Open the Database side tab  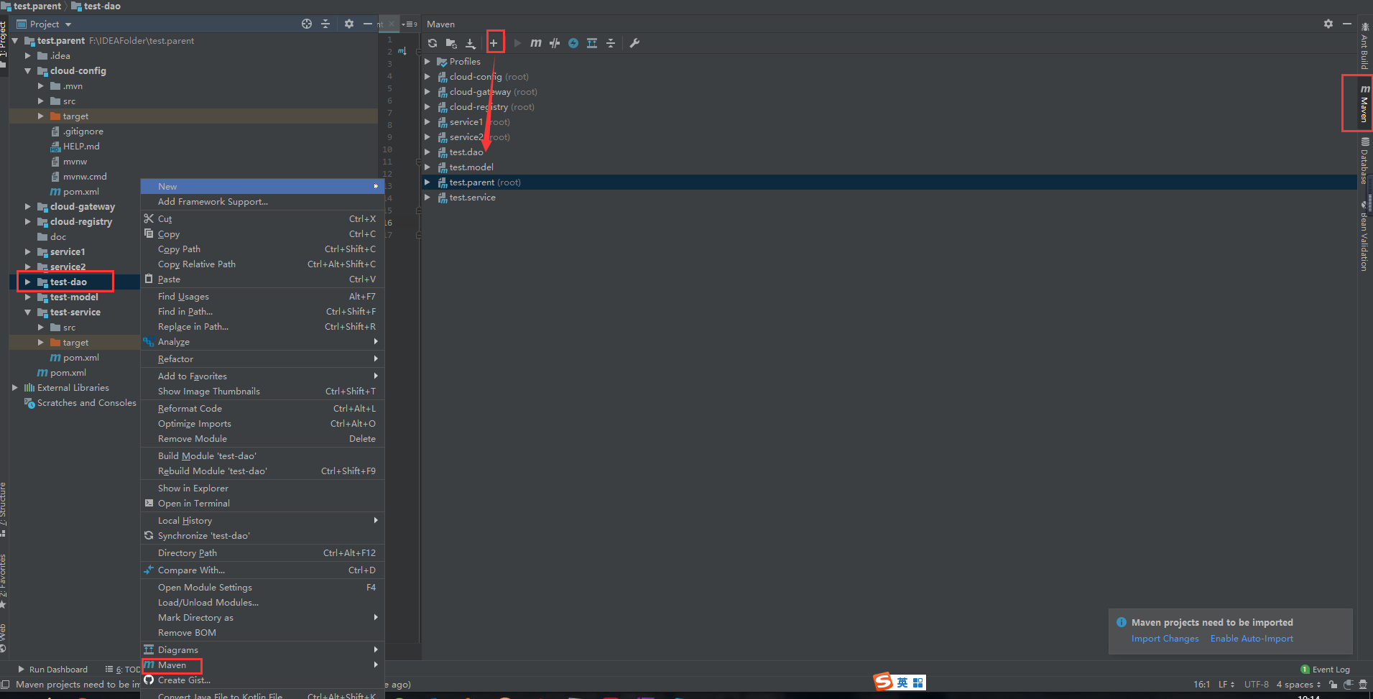1364,161
